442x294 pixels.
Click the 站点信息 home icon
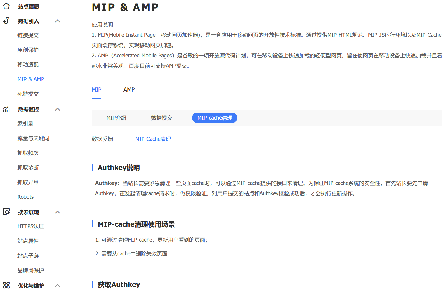pyautogui.click(x=6, y=6)
